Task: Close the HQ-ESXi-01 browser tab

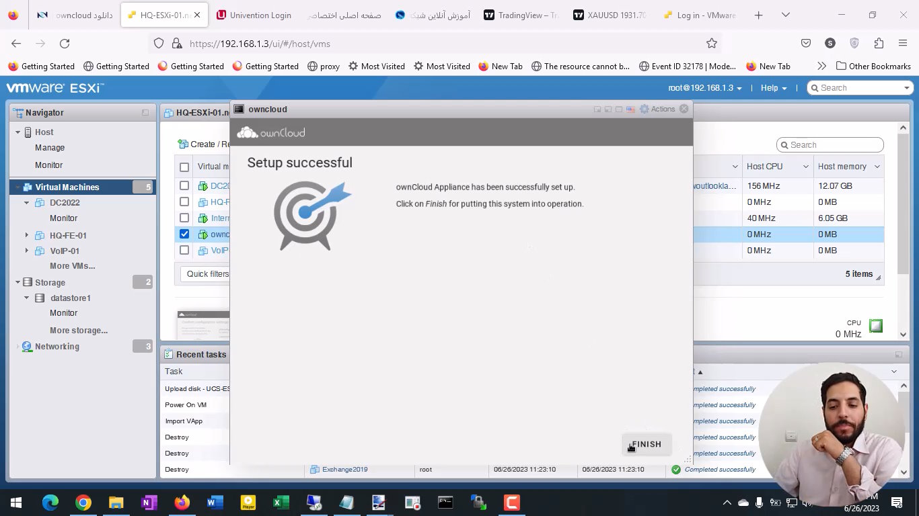Action: [x=196, y=15]
